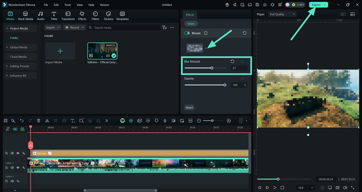Viewport: 362px width, 192px height.
Task: Zoom in timeline with plus icon
Action: click(x=229, y=121)
